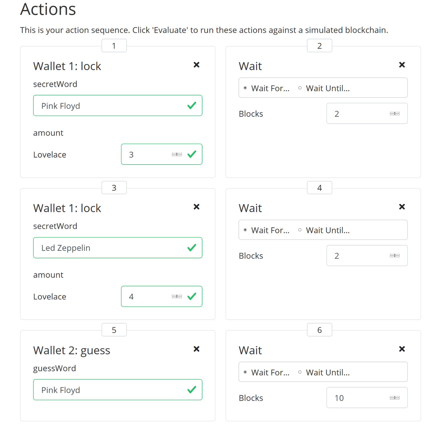Screen dimensions: 442x426
Task: Remove action 2 Wait card
Action: [x=402, y=65]
